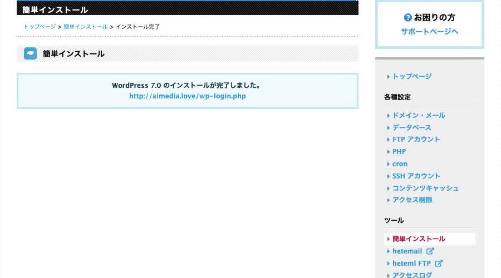Open SSH アカウント settings
The height and width of the screenshot is (278, 501).
pyautogui.click(x=416, y=176)
